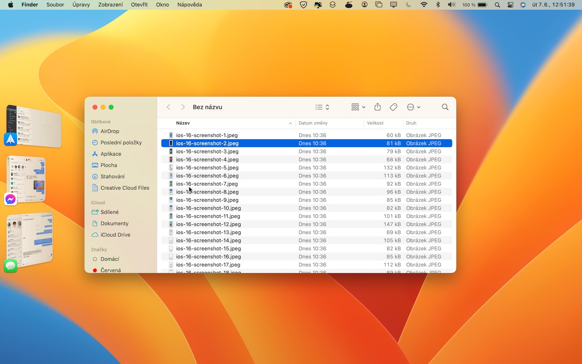Open the Zobrazení menu
The image size is (582, 364).
click(x=110, y=5)
